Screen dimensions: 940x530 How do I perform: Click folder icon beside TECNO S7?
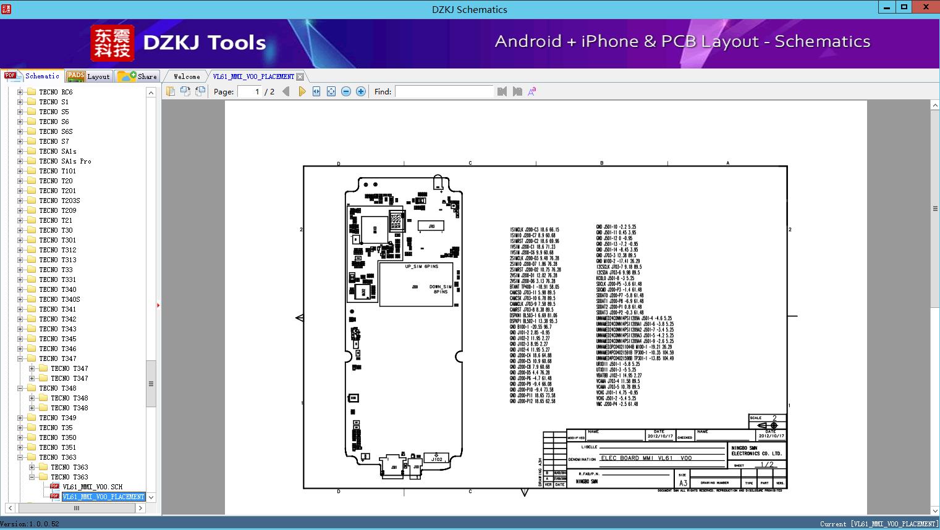(32, 141)
